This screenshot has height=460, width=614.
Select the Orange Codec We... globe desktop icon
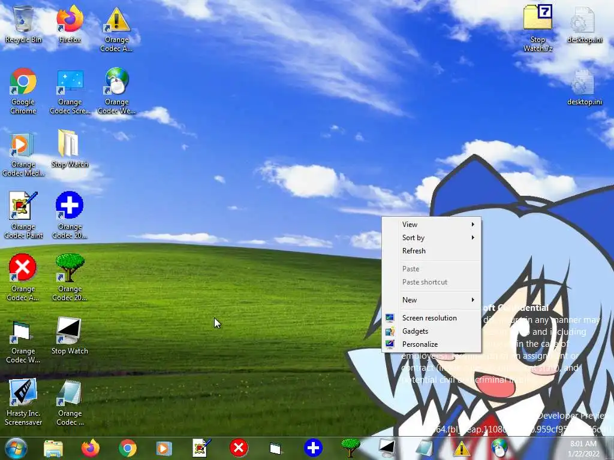click(x=117, y=91)
